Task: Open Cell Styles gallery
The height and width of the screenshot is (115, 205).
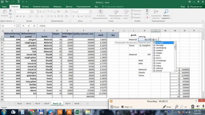Action: tap(126, 14)
